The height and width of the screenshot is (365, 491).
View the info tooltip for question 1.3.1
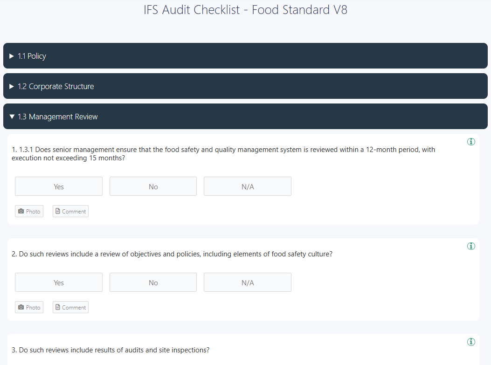pyautogui.click(x=471, y=141)
